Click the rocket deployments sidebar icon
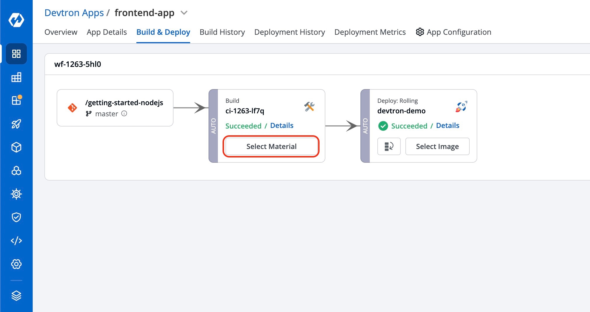 (16, 124)
